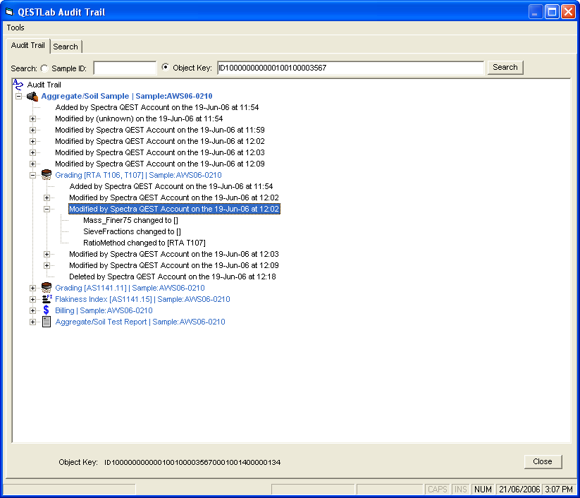The width and height of the screenshot is (580, 498).
Task: Click the Flakiness Index node icon
Action: point(47,299)
